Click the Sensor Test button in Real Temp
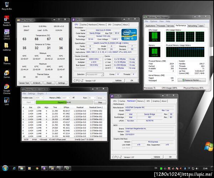This screenshot has width=214, height=178. pyautogui.click(x=24, y=83)
